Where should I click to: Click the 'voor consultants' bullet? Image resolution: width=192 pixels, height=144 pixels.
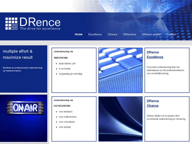click(x=67, y=122)
